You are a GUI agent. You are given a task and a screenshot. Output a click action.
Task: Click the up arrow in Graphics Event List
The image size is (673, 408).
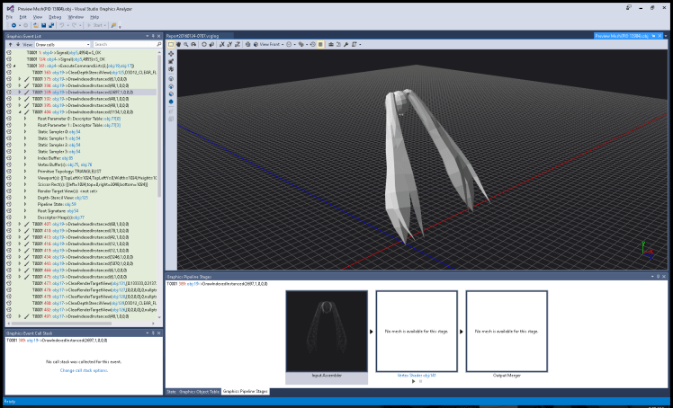click(x=9, y=43)
